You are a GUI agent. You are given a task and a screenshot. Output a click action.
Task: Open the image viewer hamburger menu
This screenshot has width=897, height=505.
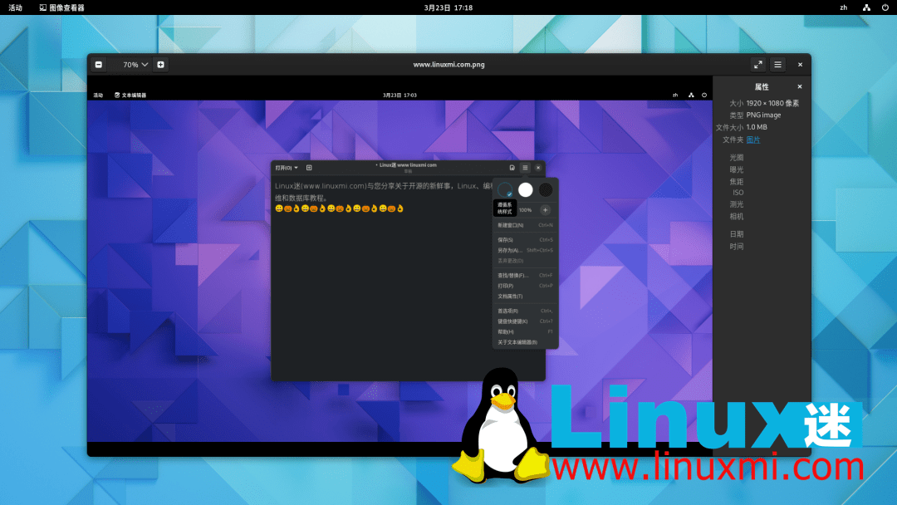pyautogui.click(x=777, y=65)
